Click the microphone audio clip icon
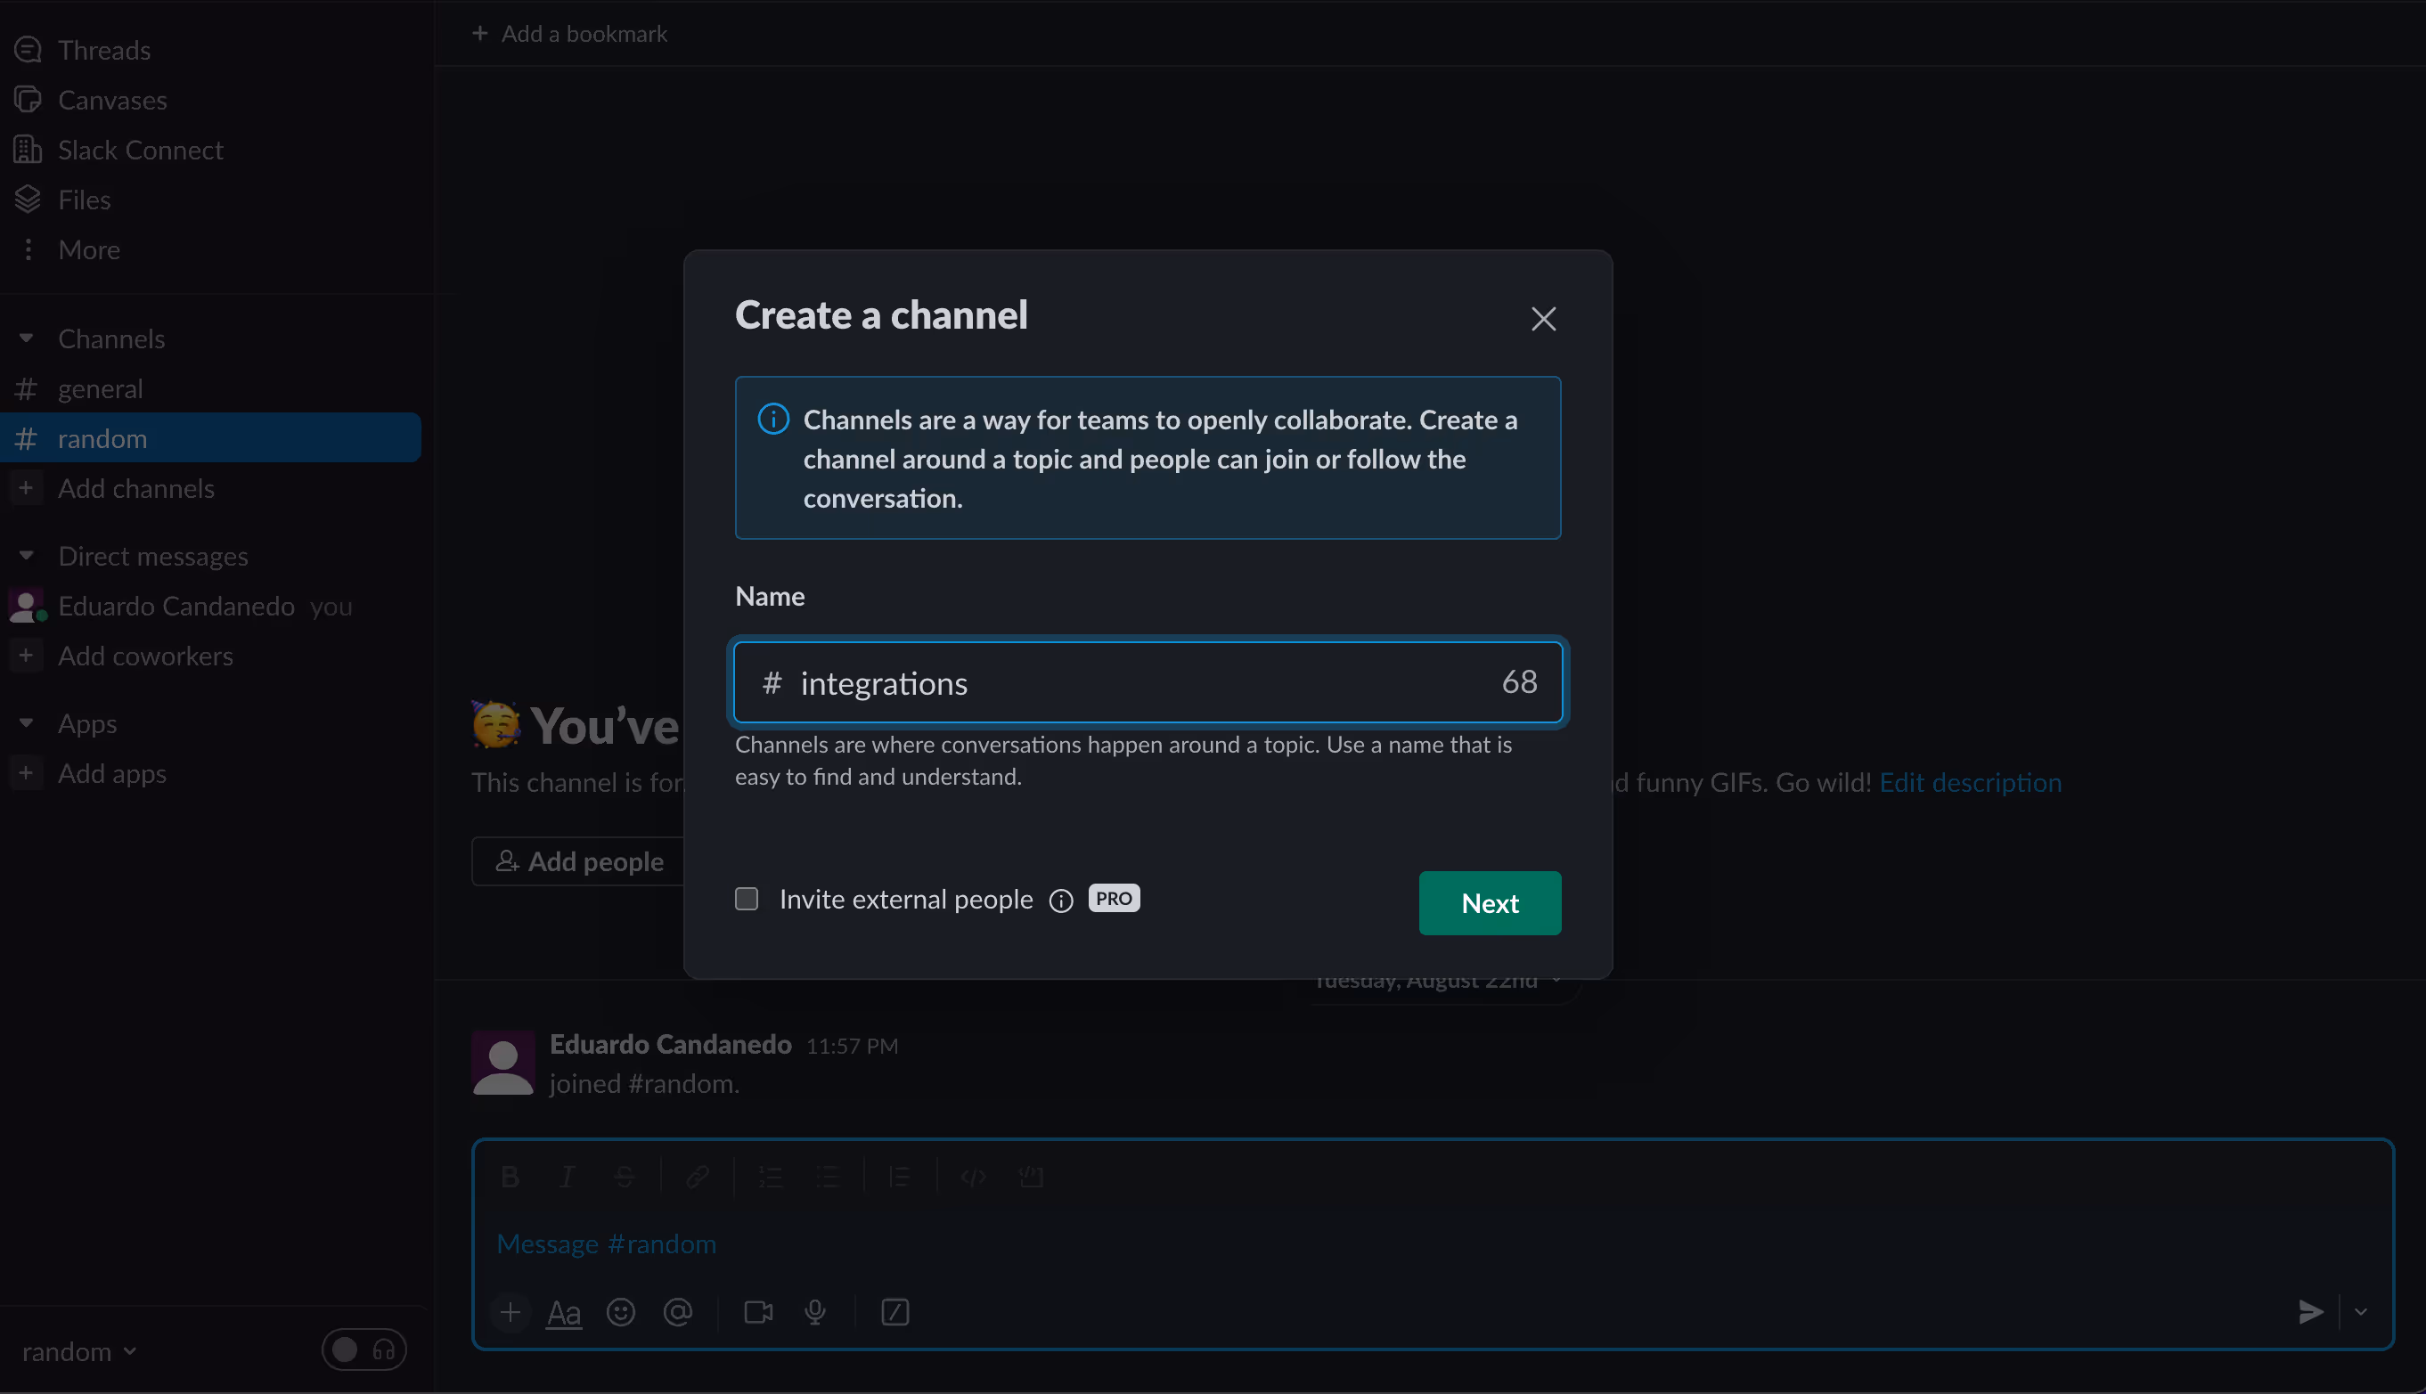 814,1312
